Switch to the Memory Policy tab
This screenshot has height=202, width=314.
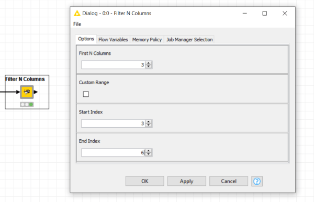coord(147,40)
